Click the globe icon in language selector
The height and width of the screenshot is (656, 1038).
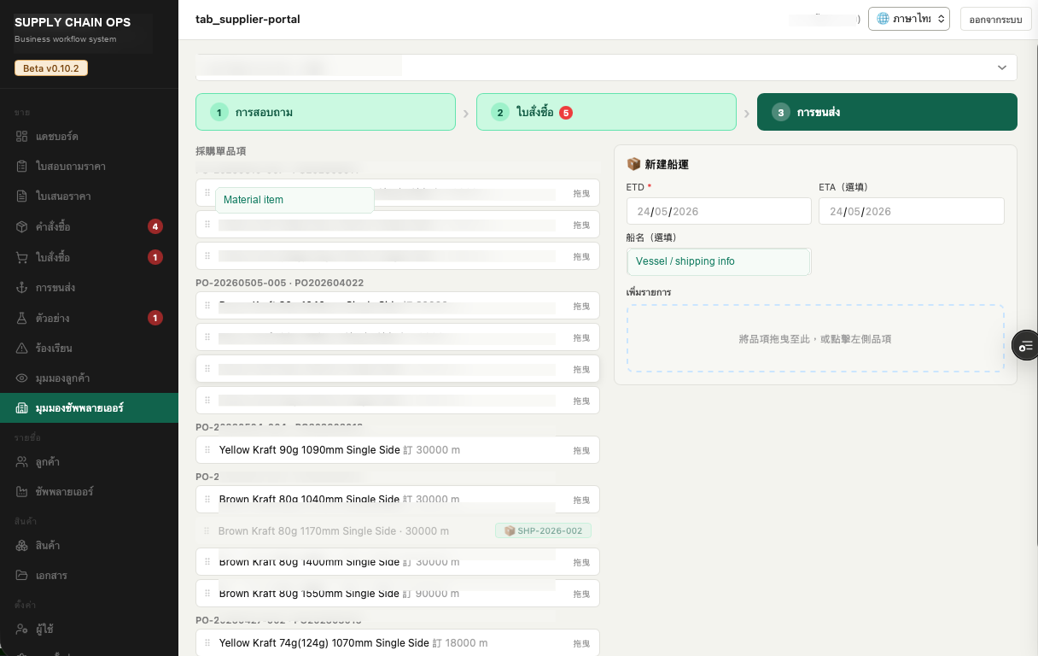(x=883, y=19)
